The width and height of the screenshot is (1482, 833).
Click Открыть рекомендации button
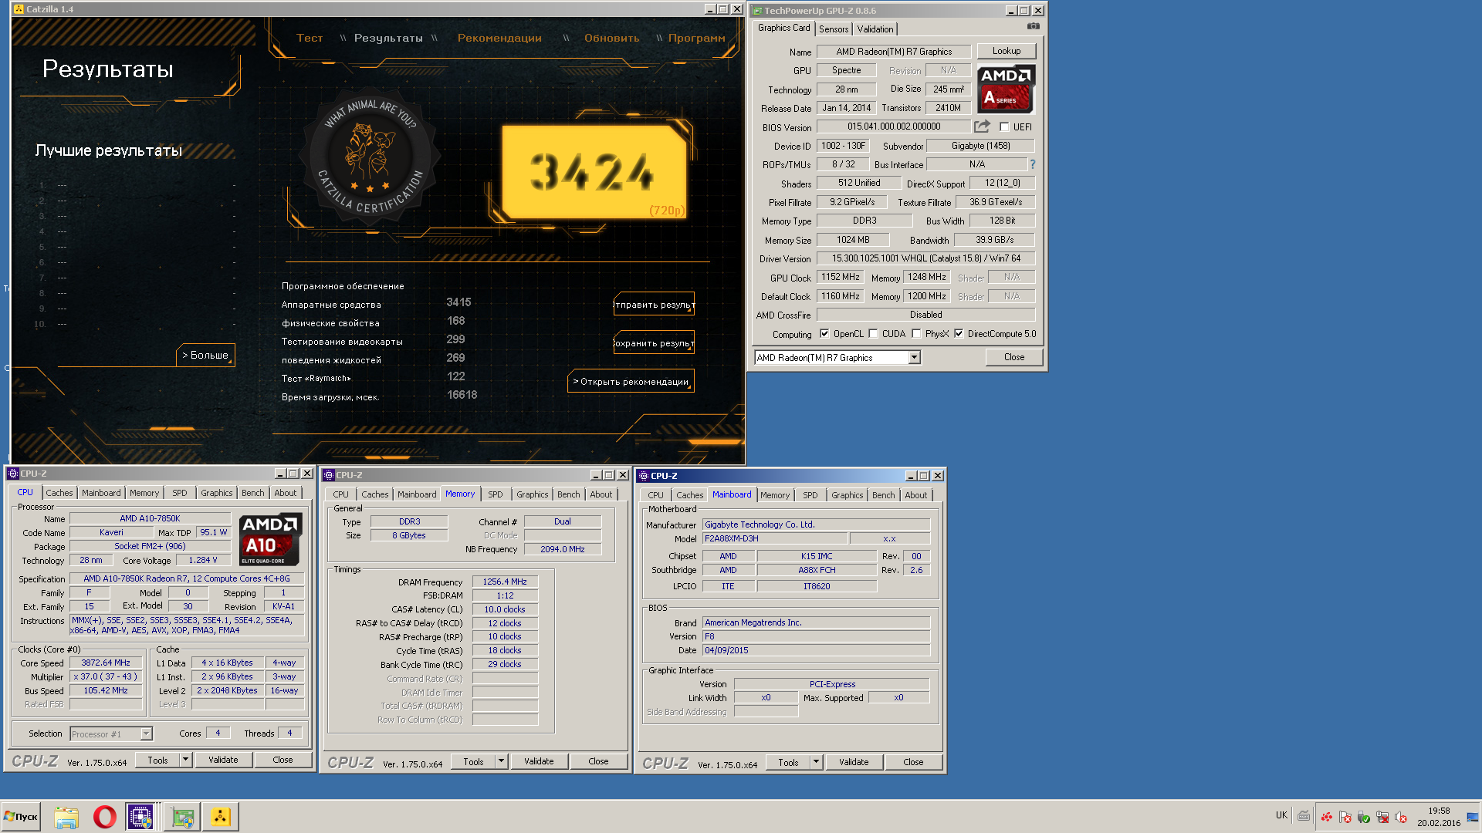631,381
